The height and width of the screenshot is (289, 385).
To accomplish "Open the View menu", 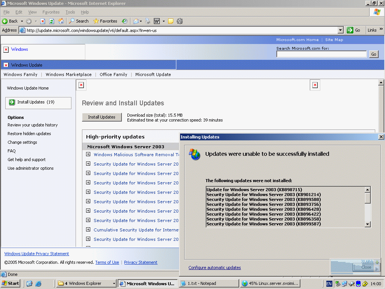I will click(32, 12).
